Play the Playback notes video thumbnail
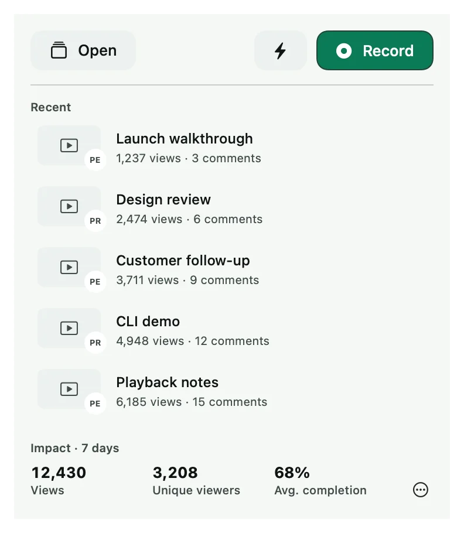Screen dimensions: 464x533 [x=69, y=389]
